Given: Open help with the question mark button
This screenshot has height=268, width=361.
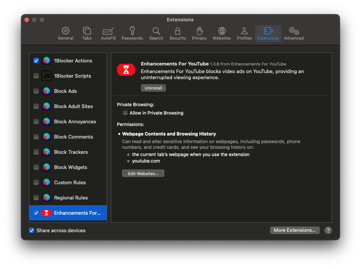Looking at the screenshot, I should pyautogui.click(x=328, y=230).
